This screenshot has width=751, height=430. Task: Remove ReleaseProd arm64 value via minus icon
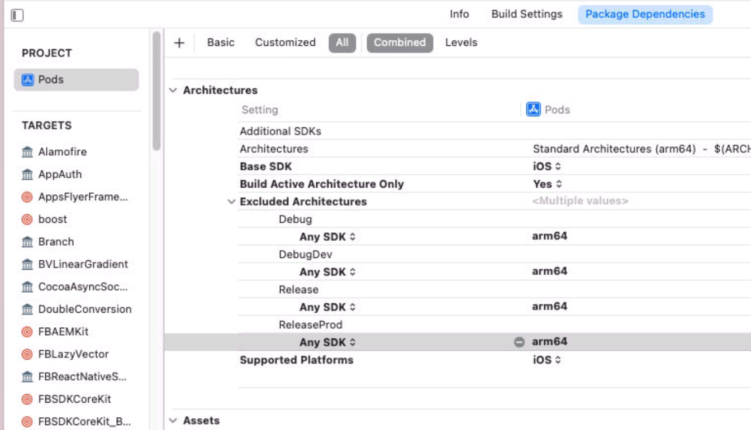click(x=519, y=342)
